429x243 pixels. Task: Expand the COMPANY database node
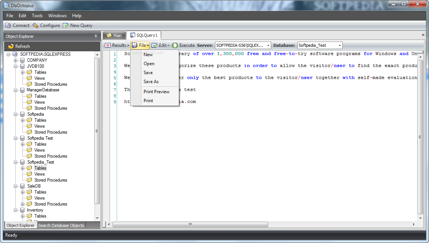(x=16, y=60)
